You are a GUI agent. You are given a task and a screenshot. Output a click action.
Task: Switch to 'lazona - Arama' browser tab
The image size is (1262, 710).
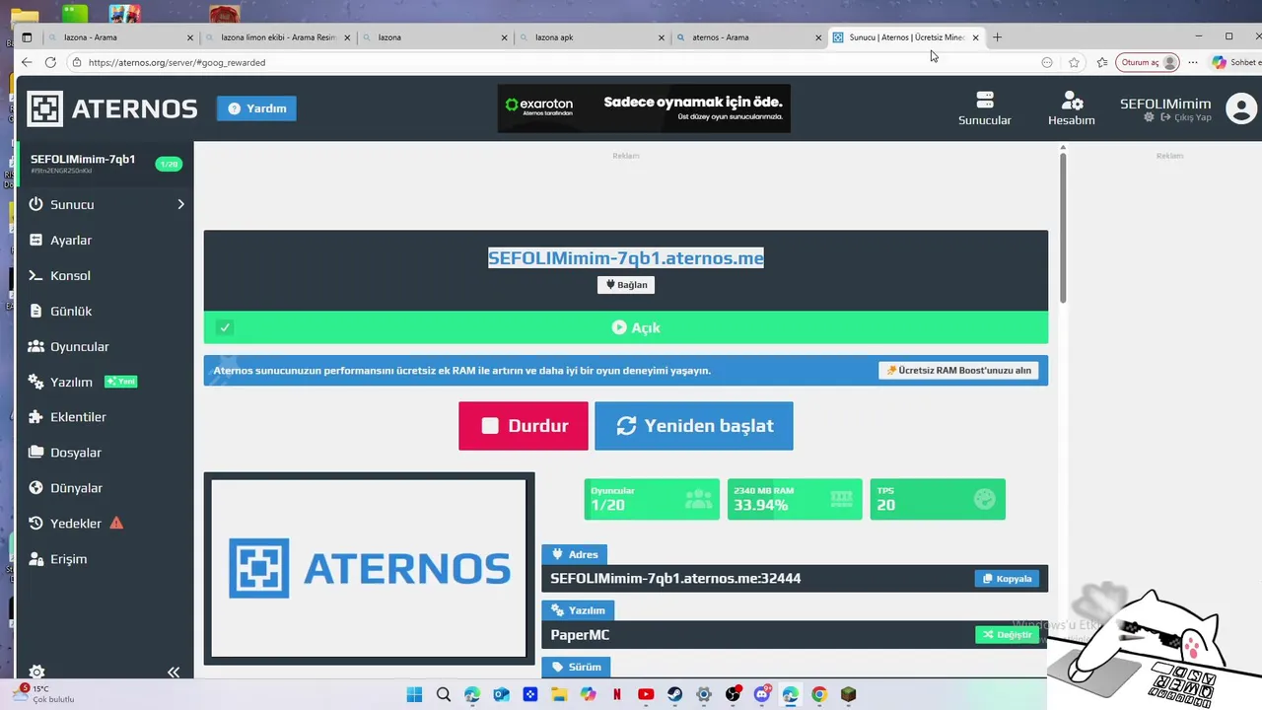point(120,37)
